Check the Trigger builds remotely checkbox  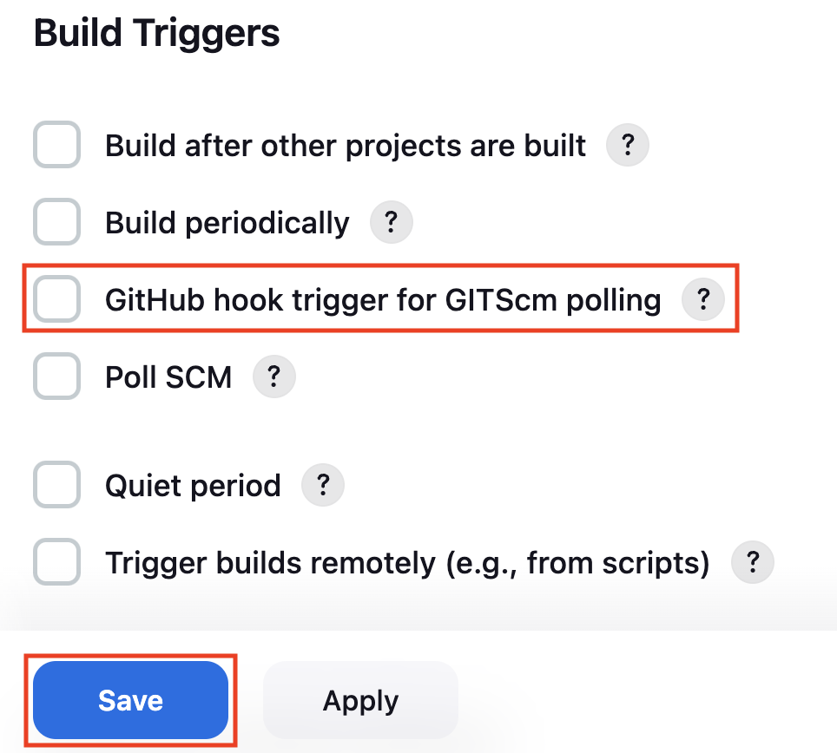click(57, 562)
